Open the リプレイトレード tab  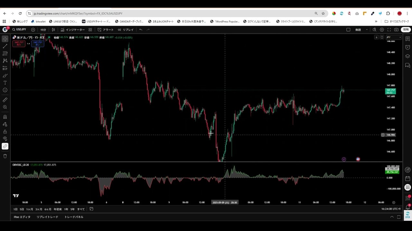tap(47, 217)
